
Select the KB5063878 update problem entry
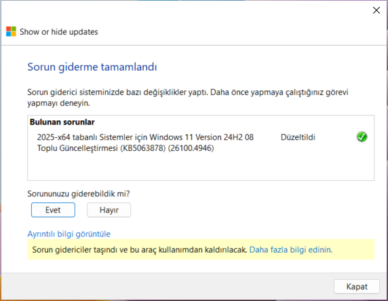pos(145,143)
